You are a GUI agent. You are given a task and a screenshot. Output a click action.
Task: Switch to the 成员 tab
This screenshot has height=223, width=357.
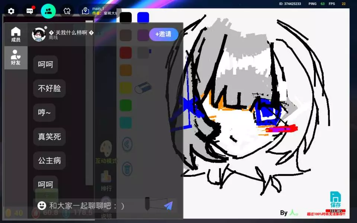coord(16,35)
